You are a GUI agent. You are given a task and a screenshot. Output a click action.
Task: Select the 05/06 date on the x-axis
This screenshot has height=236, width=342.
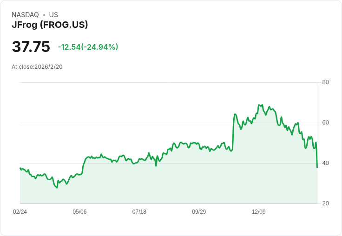(79, 212)
